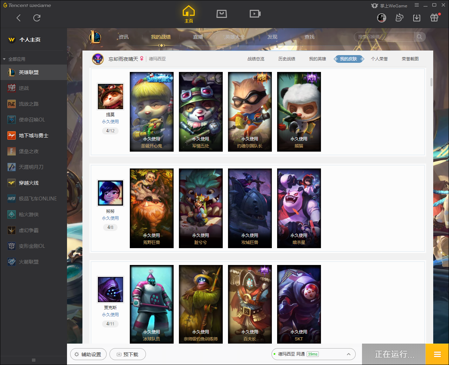The image size is (449, 365).
Task: Open 历史战绩 sub-tab
Action: [287, 59]
